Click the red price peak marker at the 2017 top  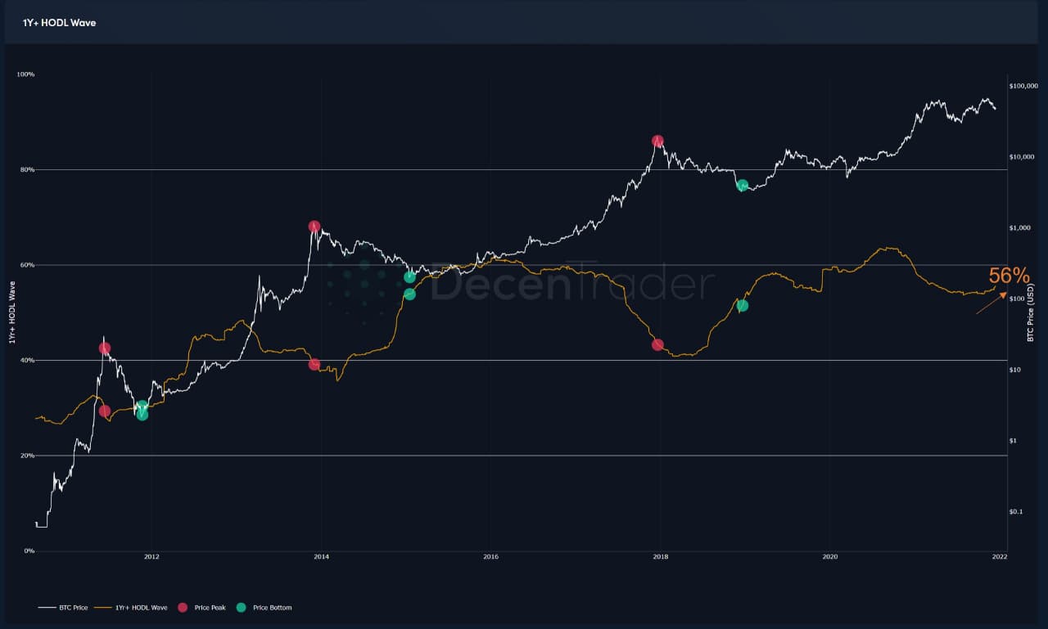pyautogui.click(x=657, y=142)
